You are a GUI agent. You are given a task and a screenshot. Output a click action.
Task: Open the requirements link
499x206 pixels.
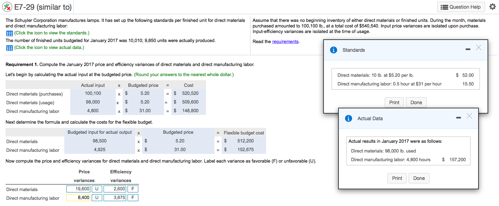tap(285, 42)
